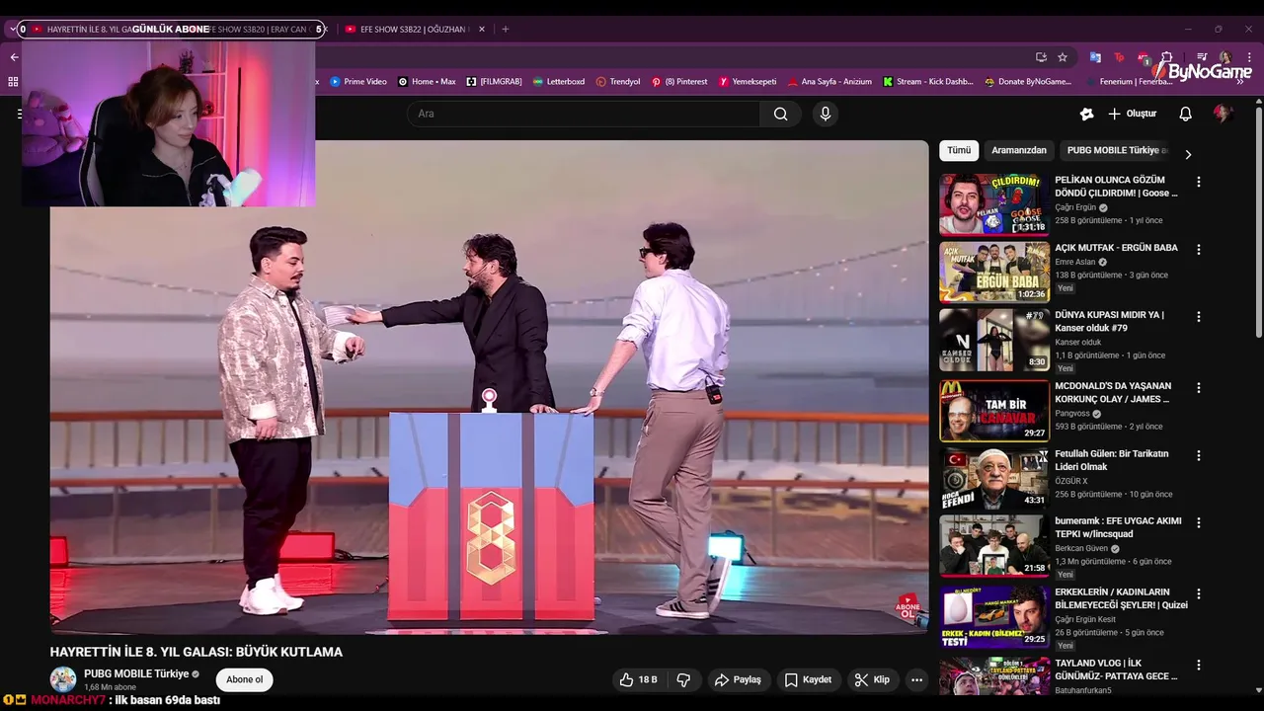Open the Fenerium | Fenerba... bookmark
The width and height of the screenshot is (1264, 711).
click(x=1129, y=82)
